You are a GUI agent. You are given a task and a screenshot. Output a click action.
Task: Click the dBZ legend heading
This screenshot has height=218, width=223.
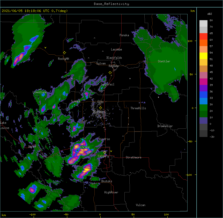tap(210, 14)
